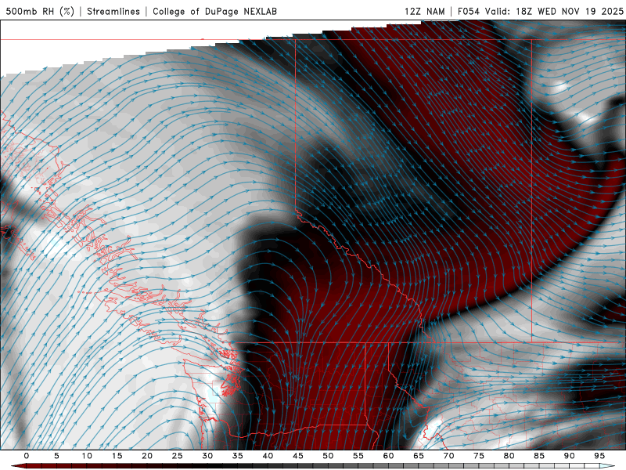Click the "65" value on the color scale
The height and width of the screenshot is (470, 626).
[x=418, y=456]
